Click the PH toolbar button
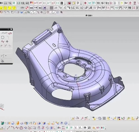 99,8
